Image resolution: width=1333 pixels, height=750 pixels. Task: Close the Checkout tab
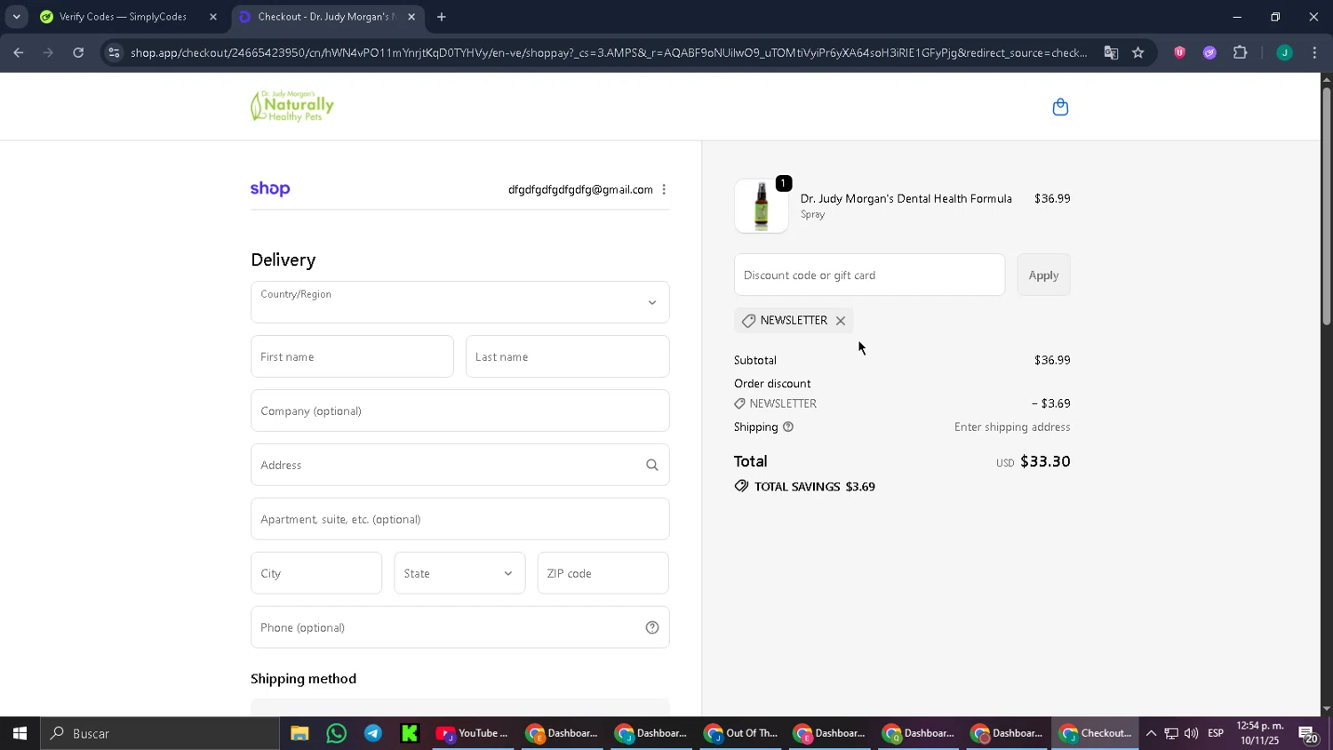point(411,17)
